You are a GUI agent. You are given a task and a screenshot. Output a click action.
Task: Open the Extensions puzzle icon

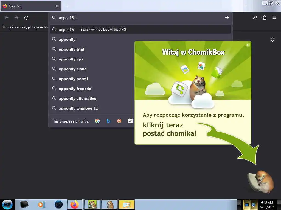[265, 17]
